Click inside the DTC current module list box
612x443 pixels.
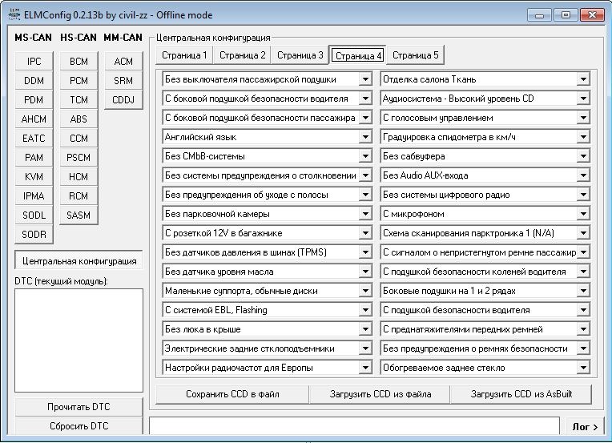(x=79, y=340)
